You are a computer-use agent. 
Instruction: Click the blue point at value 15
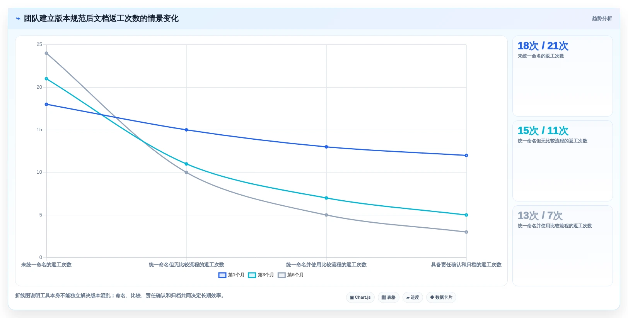pos(186,130)
